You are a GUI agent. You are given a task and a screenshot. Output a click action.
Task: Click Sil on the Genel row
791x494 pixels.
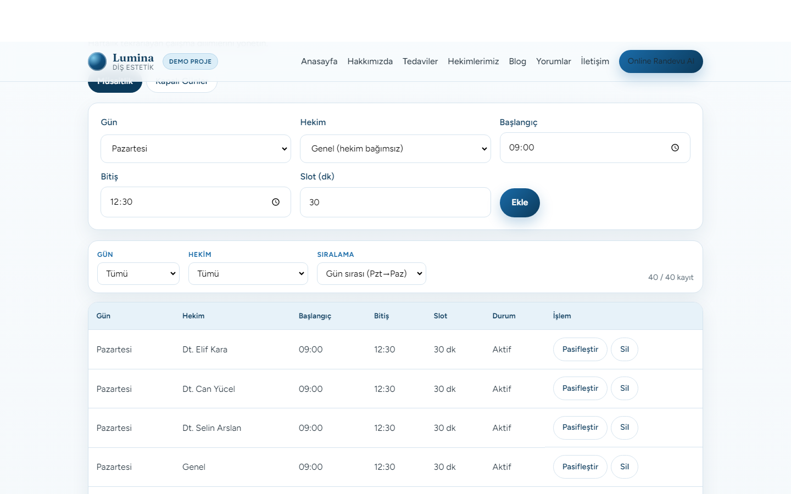pyautogui.click(x=625, y=467)
